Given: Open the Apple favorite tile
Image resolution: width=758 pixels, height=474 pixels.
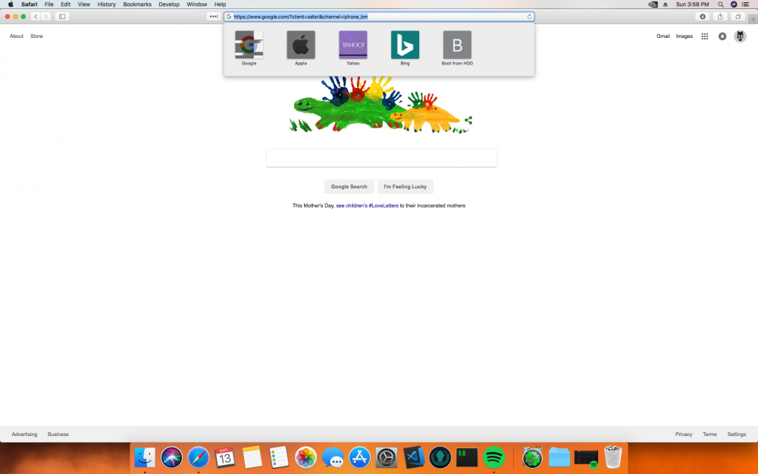Looking at the screenshot, I should 301,45.
